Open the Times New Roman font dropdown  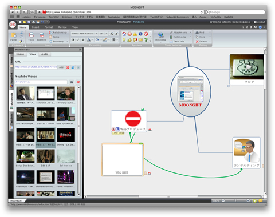(x=96, y=34)
